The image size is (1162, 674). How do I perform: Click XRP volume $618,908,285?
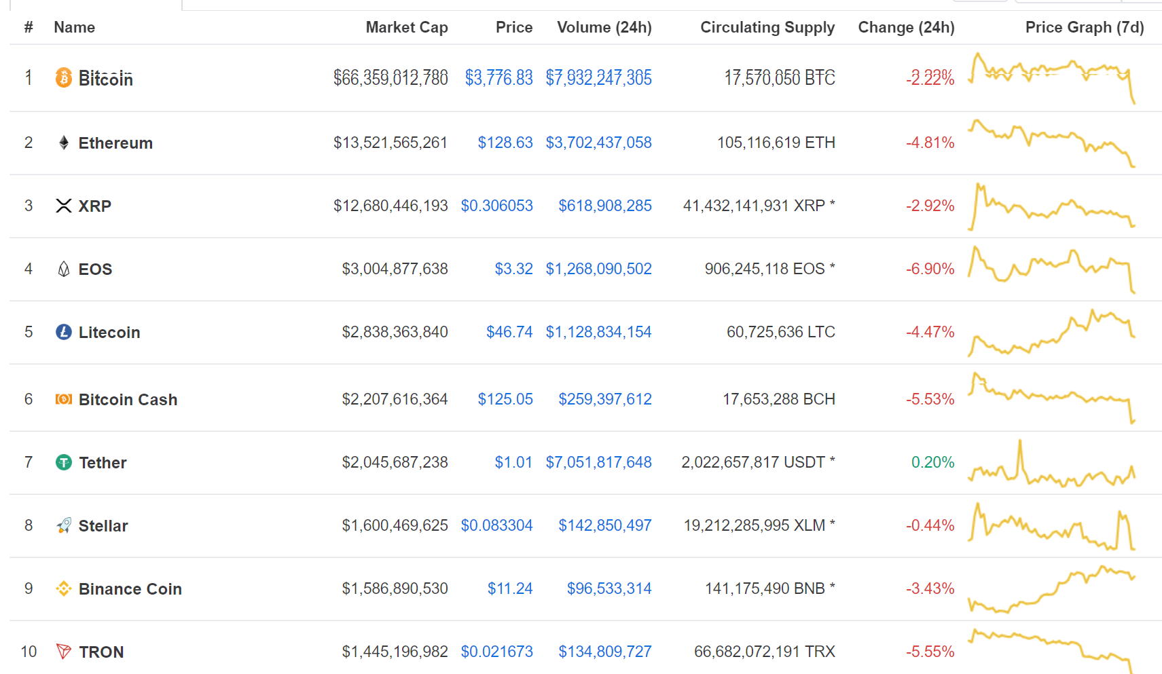pyautogui.click(x=605, y=206)
